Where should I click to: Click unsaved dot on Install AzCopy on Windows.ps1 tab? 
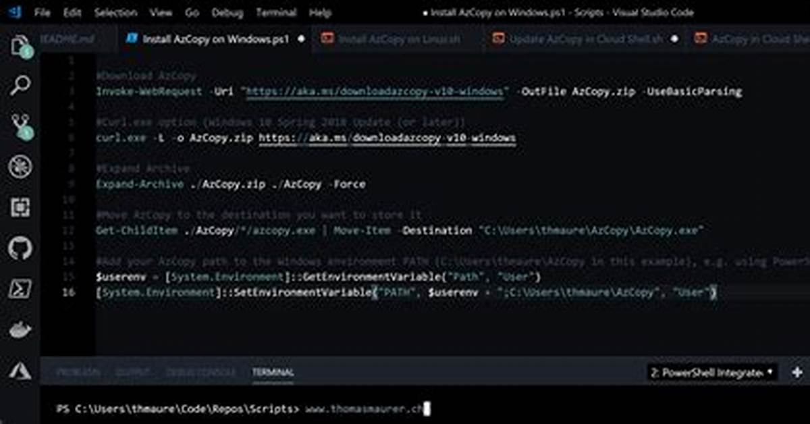(300, 39)
